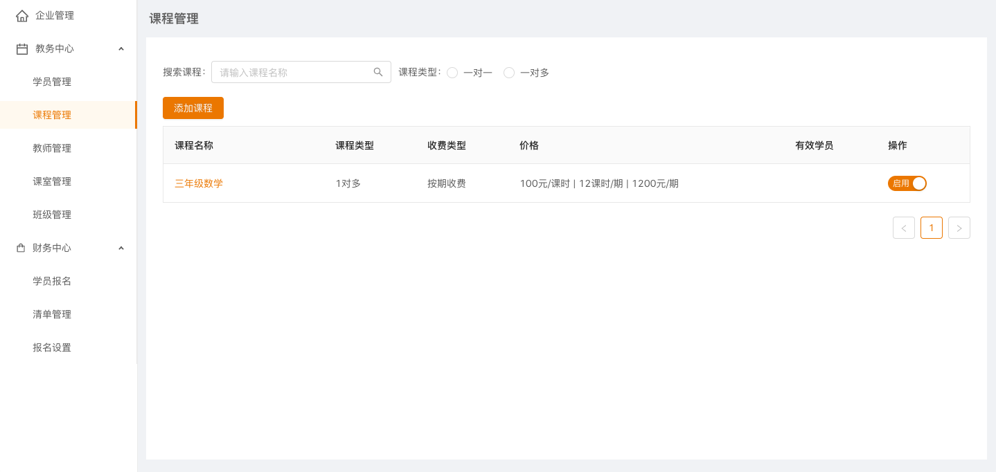The width and height of the screenshot is (996, 472).
Task: Go to next page arrow
Action: (x=959, y=228)
